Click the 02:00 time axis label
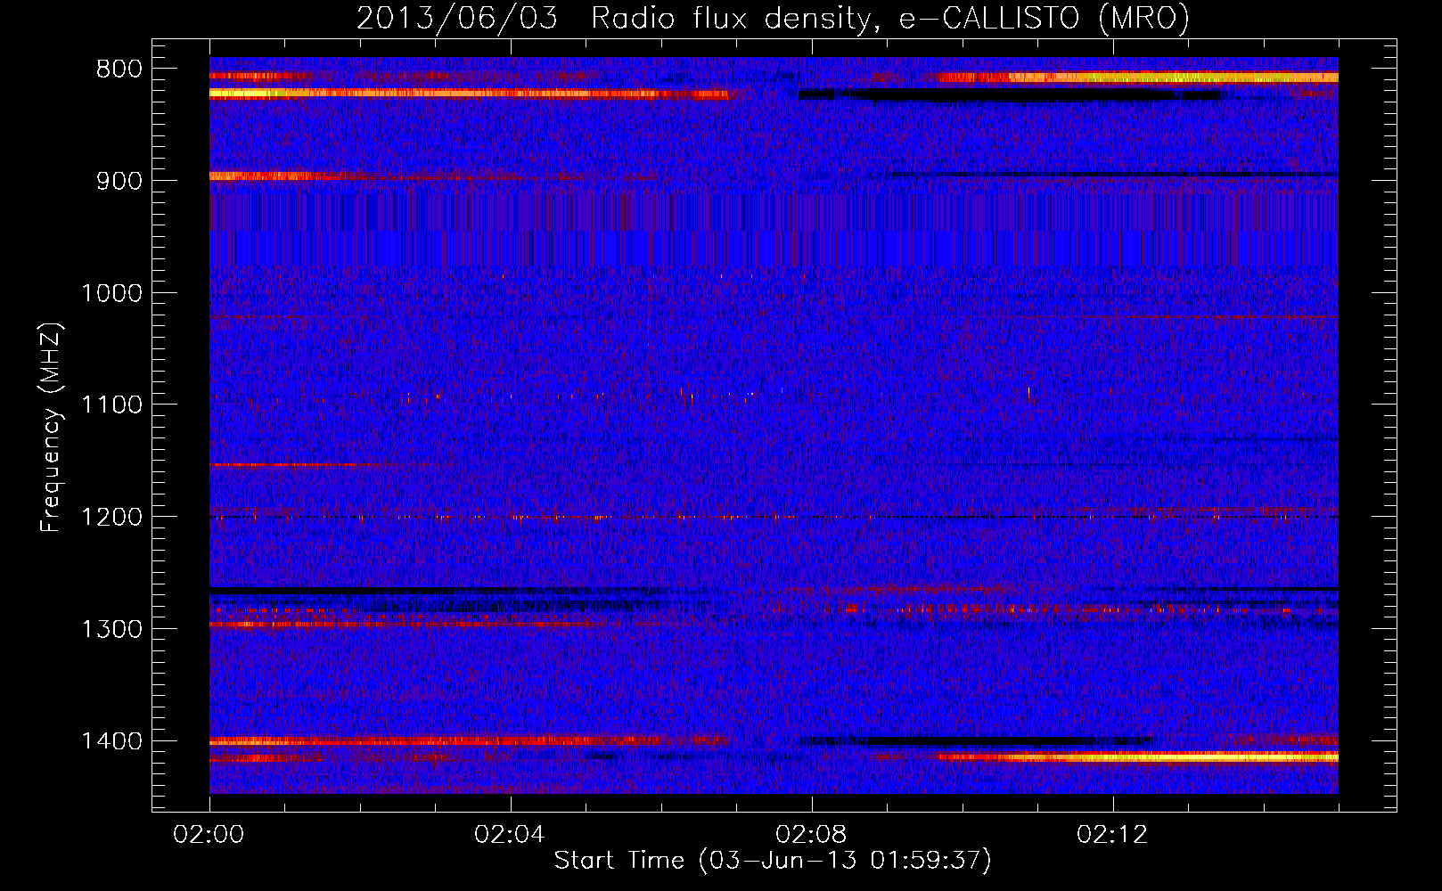The width and height of the screenshot is (1442, 891). pos(209,835)
